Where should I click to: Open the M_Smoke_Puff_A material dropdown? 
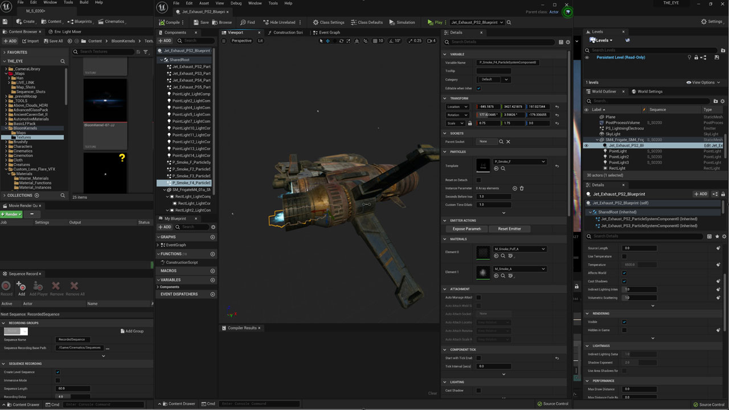[x=519, y=249]
